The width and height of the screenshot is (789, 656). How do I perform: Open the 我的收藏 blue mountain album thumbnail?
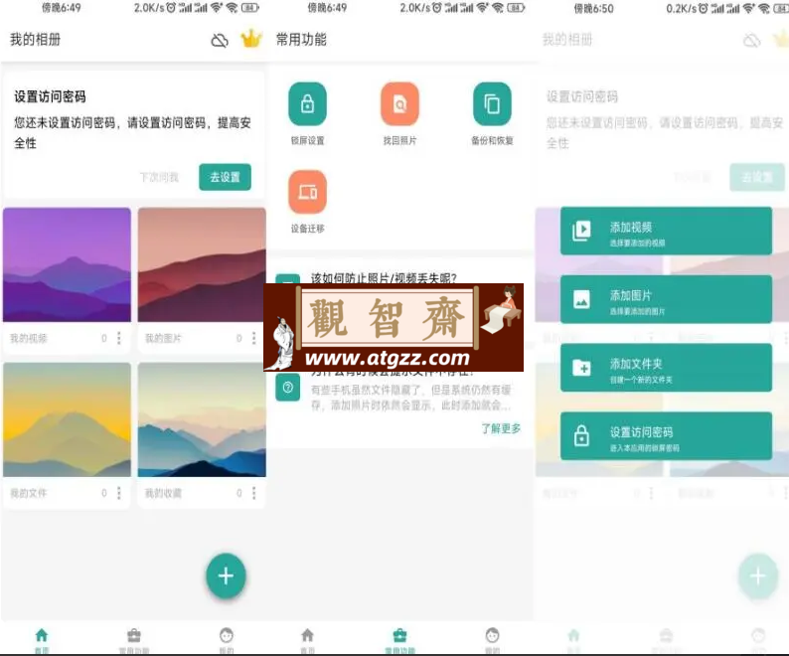pyautogui.click(x=202, y=419)
